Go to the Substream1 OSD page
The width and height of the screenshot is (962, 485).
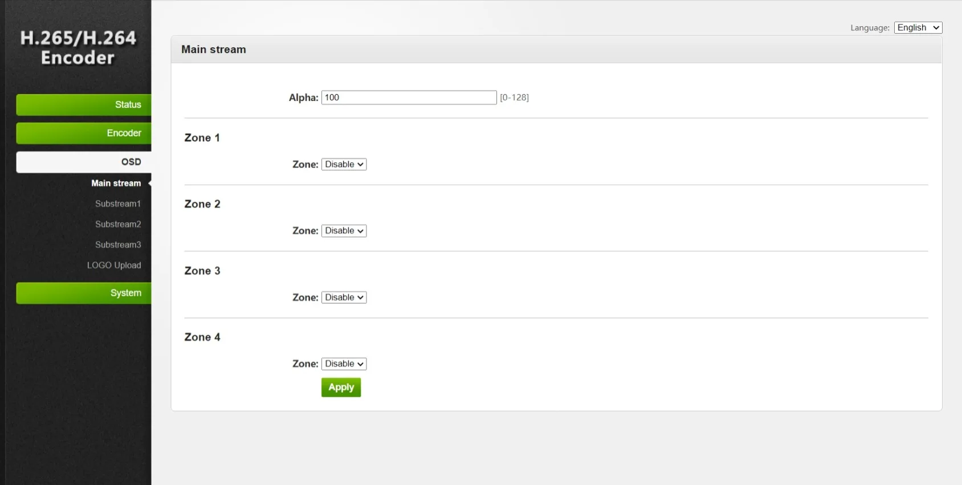(x=118, y=204)
